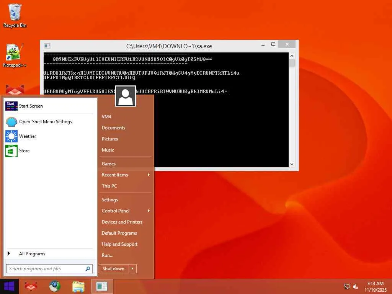Open the VM4 user folder
This screenshot has width=392, height=294.
pos(126,116)
